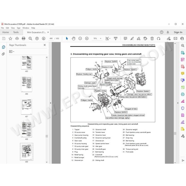The image size is (186, 186).
Task: Close the Page Thumbnails panel
Action: [45, 45]
